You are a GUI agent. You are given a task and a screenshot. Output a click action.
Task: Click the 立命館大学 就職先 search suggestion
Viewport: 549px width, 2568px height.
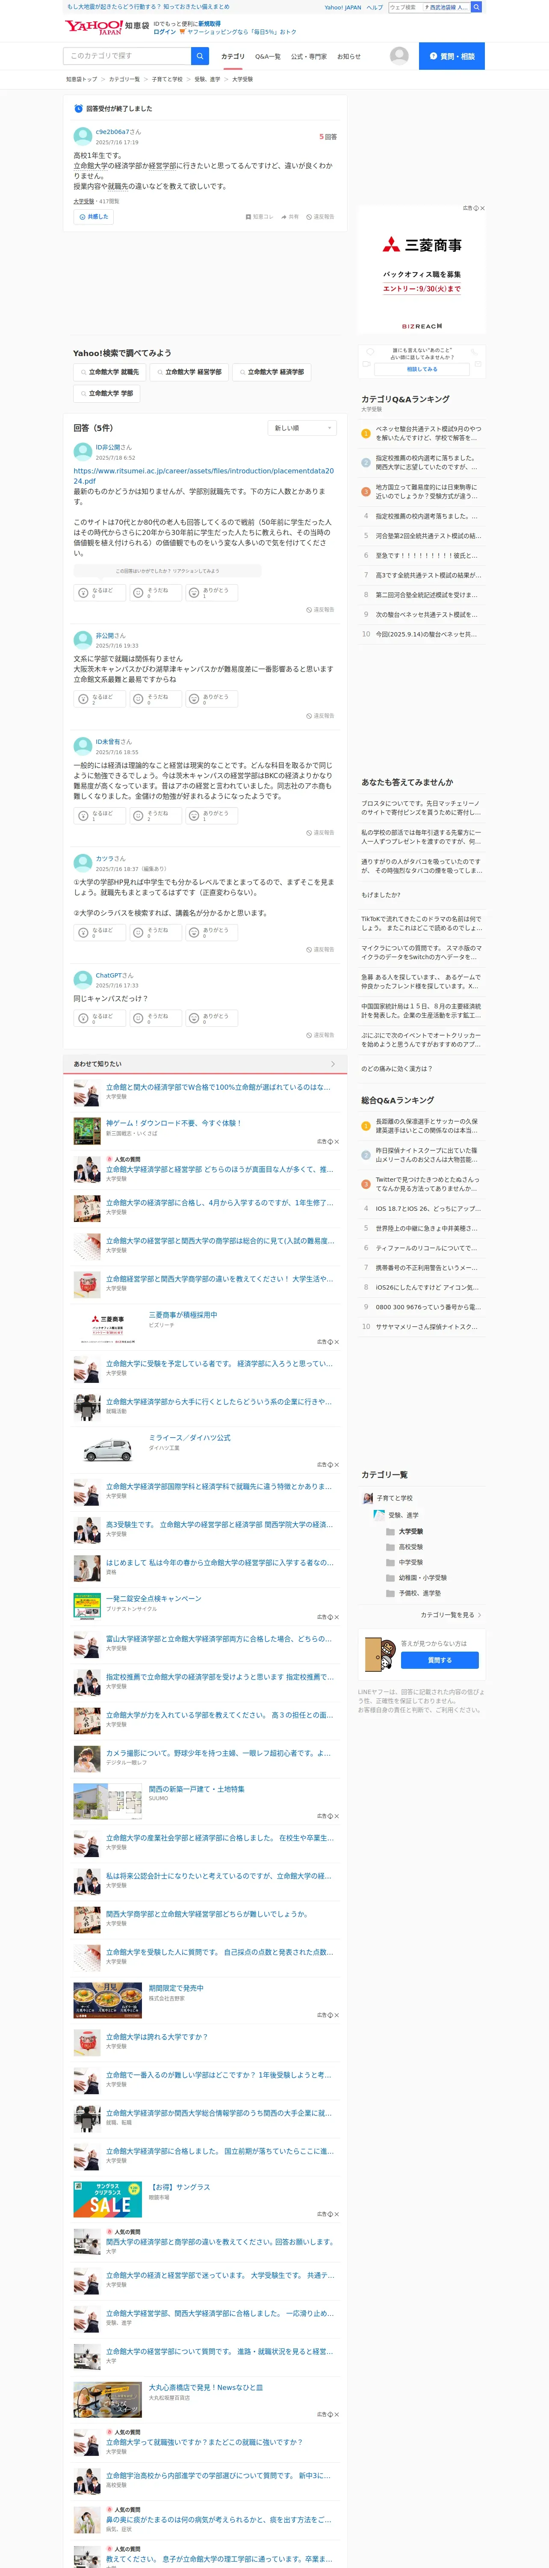(109, 372)
